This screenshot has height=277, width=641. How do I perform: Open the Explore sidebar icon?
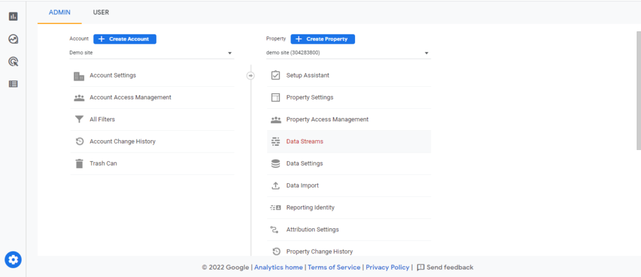(13, 39)
